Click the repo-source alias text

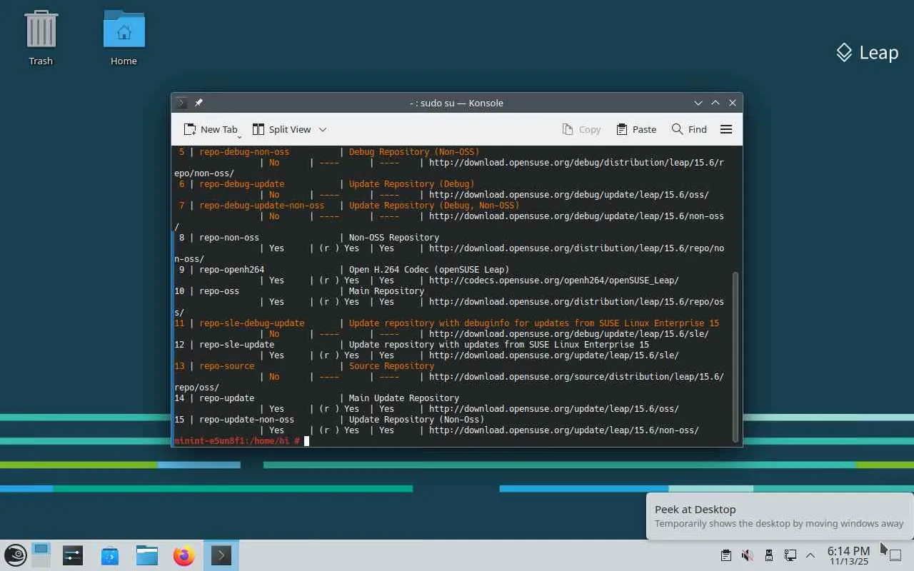(x=226, y=366)
